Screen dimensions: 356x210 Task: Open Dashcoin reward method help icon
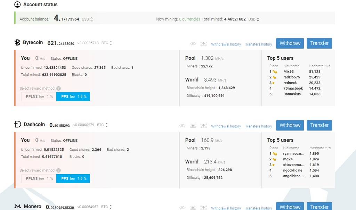pos(58,170)
